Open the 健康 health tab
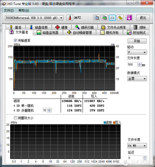This screenshot has height=167, width=155. tap(61, 27)
